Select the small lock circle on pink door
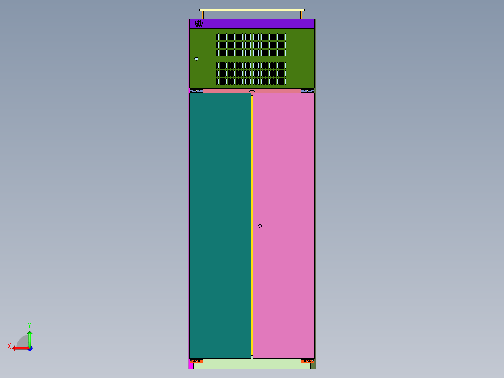 point(260,226)
